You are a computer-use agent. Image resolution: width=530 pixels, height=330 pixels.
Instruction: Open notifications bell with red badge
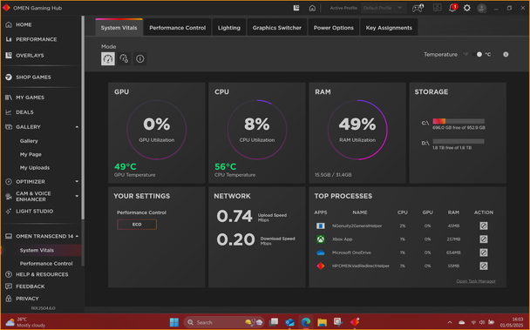pyautogui.click(x=452, y=8)
